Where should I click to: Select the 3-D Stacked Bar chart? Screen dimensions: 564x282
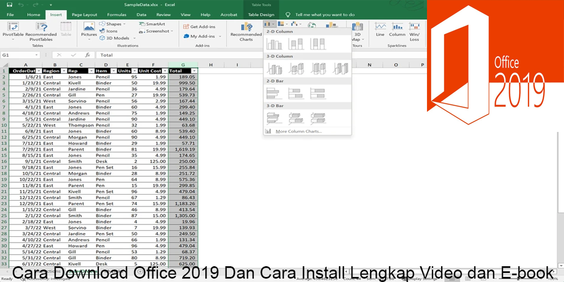coord(296,118)
